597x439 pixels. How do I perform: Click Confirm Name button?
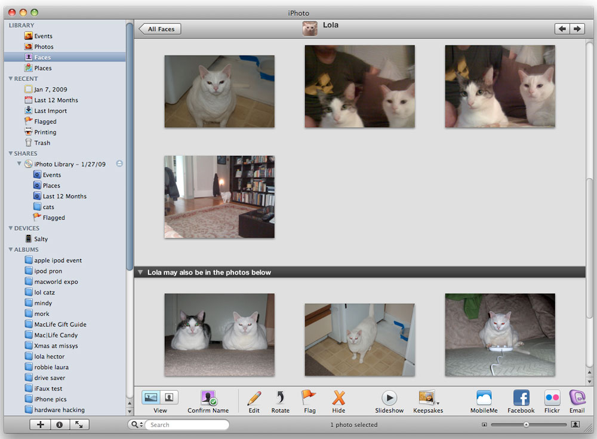208,398
